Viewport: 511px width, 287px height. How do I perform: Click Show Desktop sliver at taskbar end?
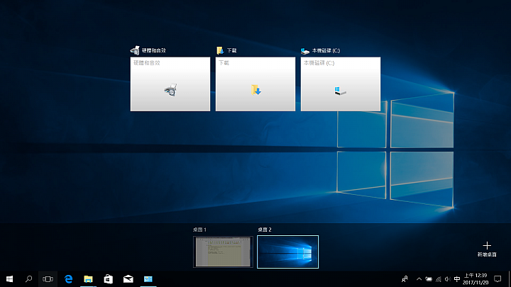click(510, 279)
